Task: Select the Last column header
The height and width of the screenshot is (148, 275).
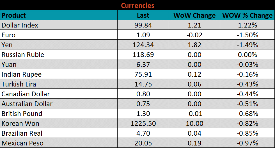Action: point(143,15)
